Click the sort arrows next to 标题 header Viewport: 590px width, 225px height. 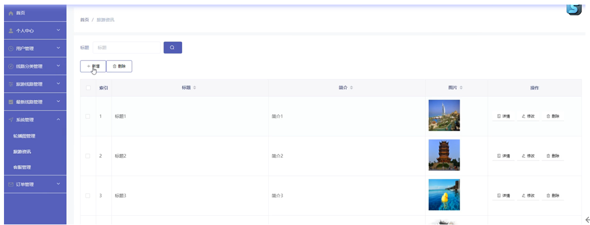click(x=195, y=88)
